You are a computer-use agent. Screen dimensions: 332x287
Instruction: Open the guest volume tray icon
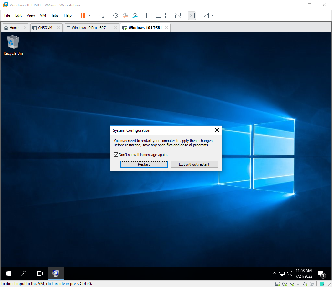click(289, 273)
